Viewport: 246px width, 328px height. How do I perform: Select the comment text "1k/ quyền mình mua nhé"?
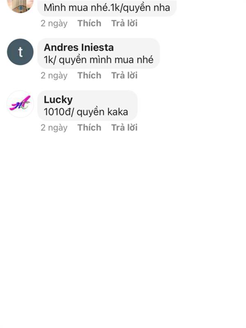coord(98,60)
